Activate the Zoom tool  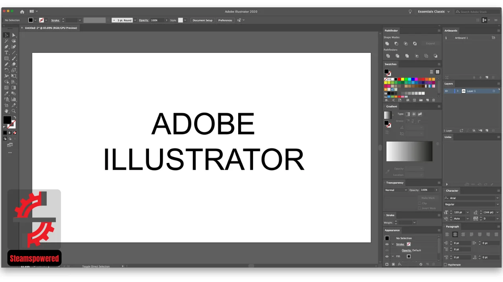click(x=14, y=111)
